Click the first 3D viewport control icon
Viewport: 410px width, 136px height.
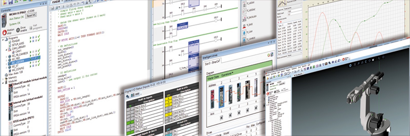click(350, 66)
